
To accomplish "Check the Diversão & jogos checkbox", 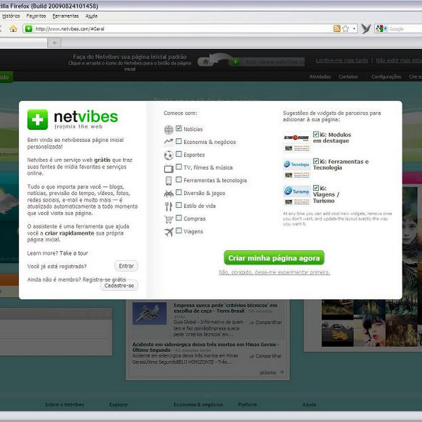I will [179, 192].
